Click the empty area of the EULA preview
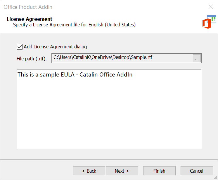 click(x=109, y=113)
